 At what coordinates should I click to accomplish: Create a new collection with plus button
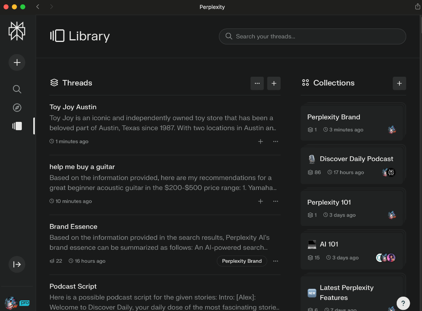[399, 83]
